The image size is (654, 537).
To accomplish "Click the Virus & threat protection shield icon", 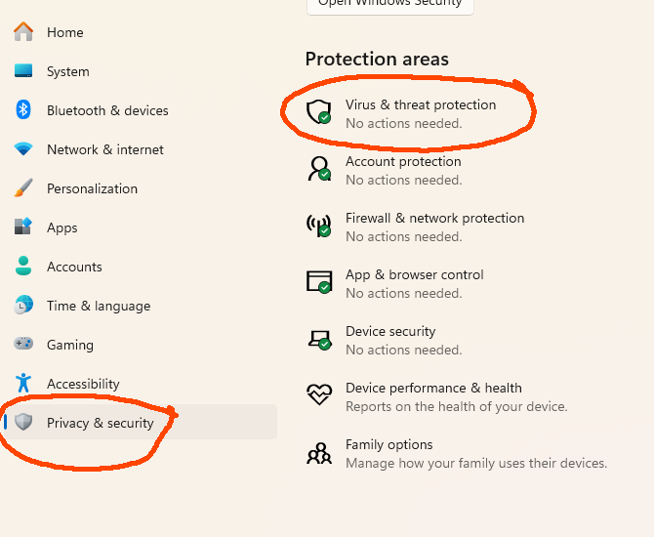I will [x=319, y=112].
